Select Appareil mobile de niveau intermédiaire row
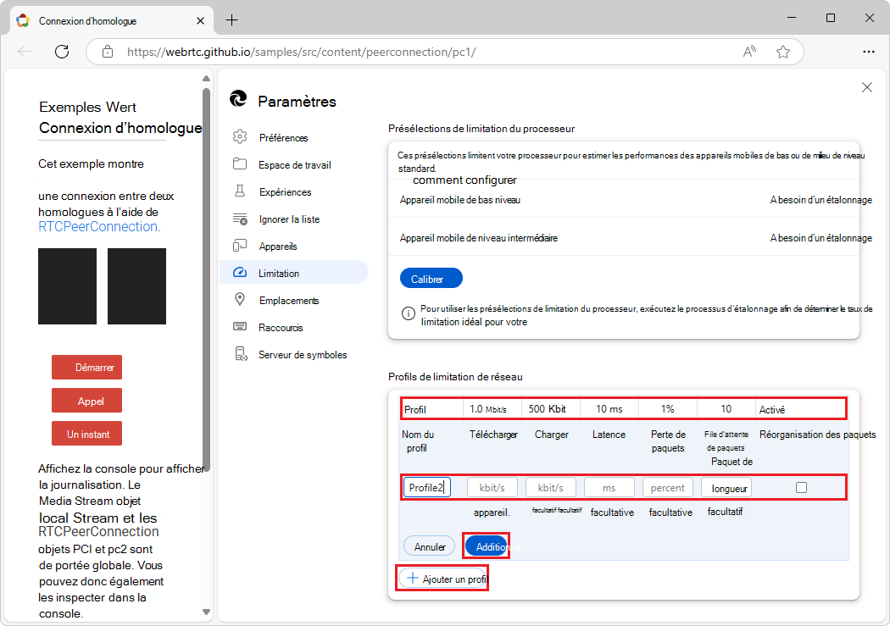This screenshot has width=890, height=626. pos(623,238)
